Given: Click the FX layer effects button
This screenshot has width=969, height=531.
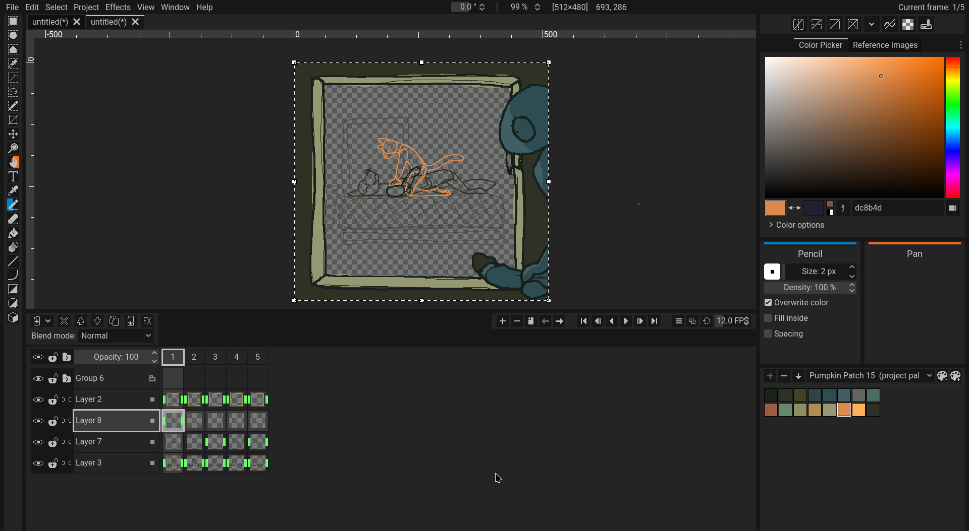Looking at the screenshot, I should (147, 321).
